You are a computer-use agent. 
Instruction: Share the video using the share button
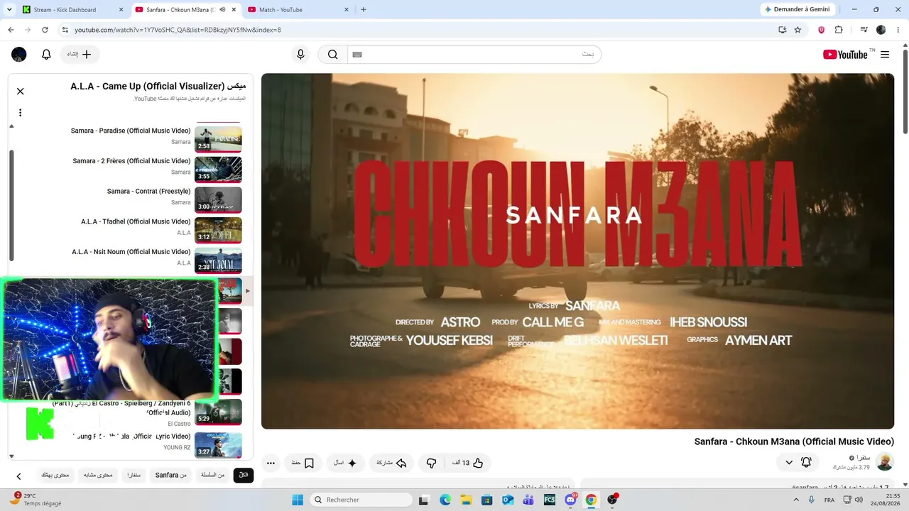click(391, 463)
